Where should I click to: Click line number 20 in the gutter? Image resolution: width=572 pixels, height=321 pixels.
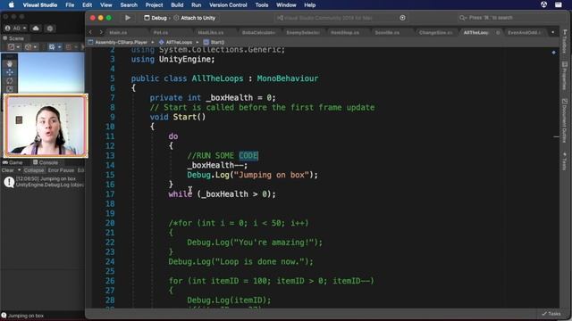pyautogui.click(x=110, y=223)
